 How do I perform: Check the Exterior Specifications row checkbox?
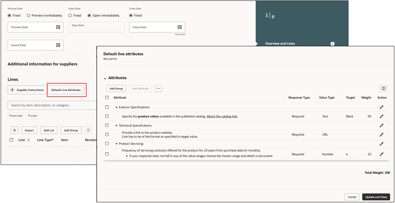(107, 107)
